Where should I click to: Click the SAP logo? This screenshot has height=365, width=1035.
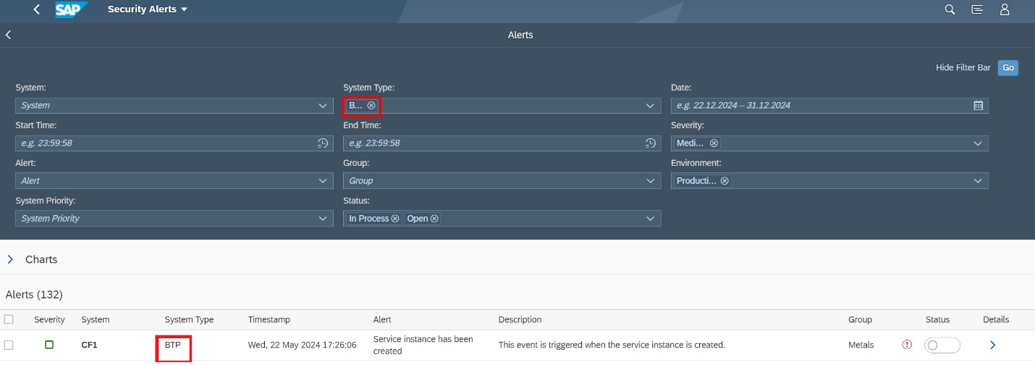[x=72, y=10]
